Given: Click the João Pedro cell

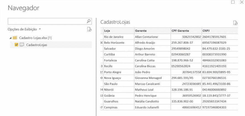Looking at the screenshot, I should (152, 72).
